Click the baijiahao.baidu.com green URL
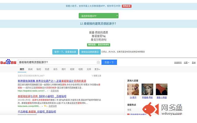 tap(32, 91)
